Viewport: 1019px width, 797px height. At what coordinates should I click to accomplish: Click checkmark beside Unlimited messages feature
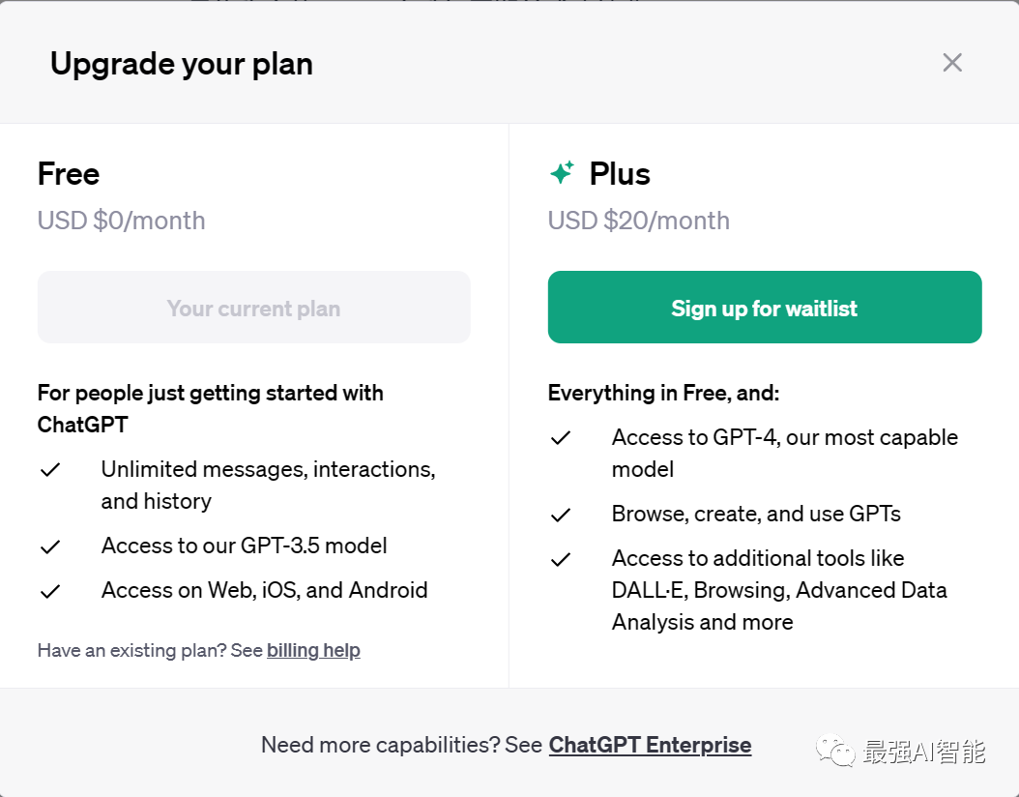click(x=50, y=470)
